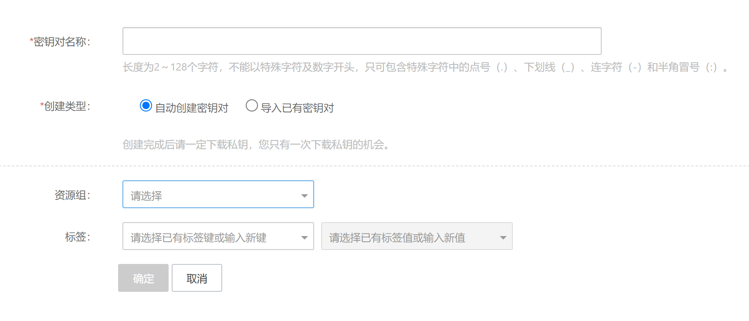Click the tag key dropdown caret arrow
This screenshot has height=321, width=749.
(305, 238)
